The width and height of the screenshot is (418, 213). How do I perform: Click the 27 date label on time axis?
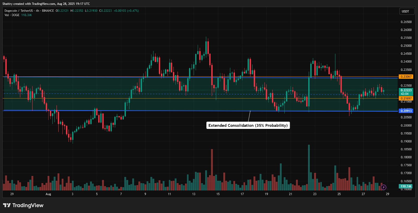pyautogui.click(x=363, y=194)
